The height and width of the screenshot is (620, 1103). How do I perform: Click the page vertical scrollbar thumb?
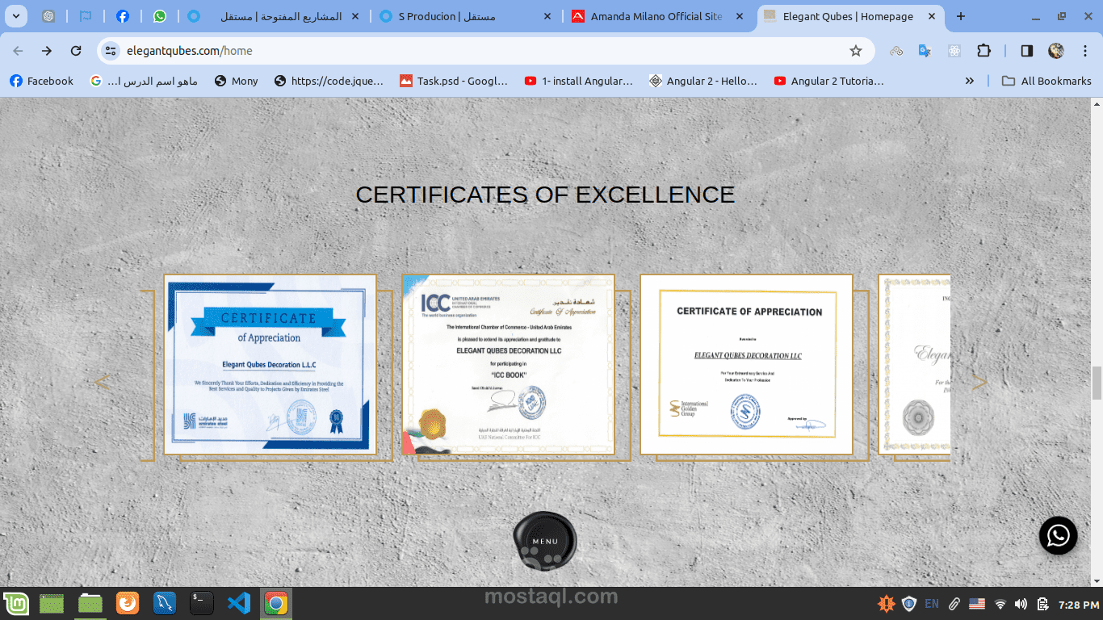tap(1097, 383)
